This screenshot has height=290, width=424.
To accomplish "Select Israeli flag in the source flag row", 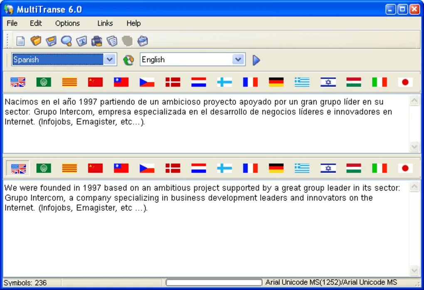I will [x=328, y=82].
